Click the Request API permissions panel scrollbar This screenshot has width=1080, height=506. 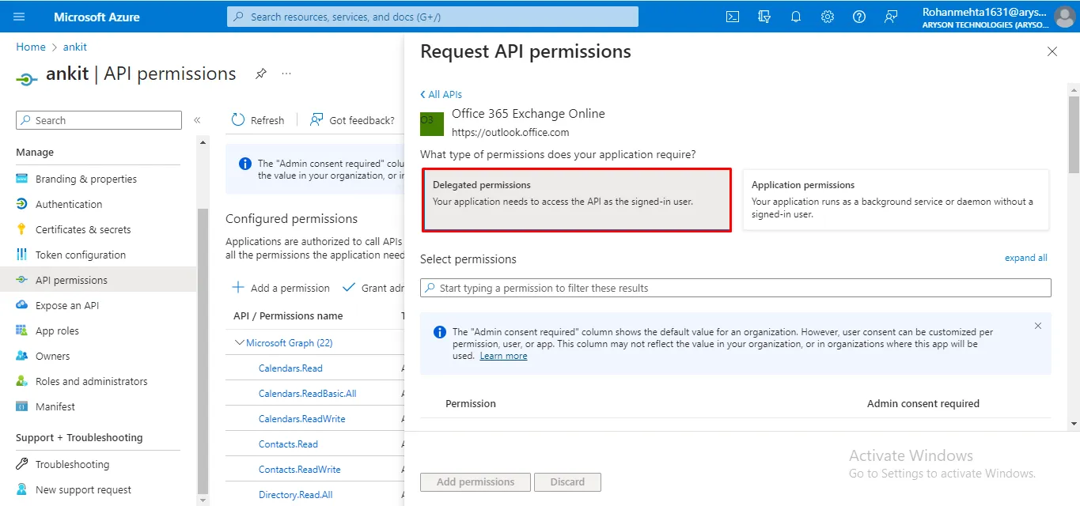pyautogui.click(x=1074, y=133)
